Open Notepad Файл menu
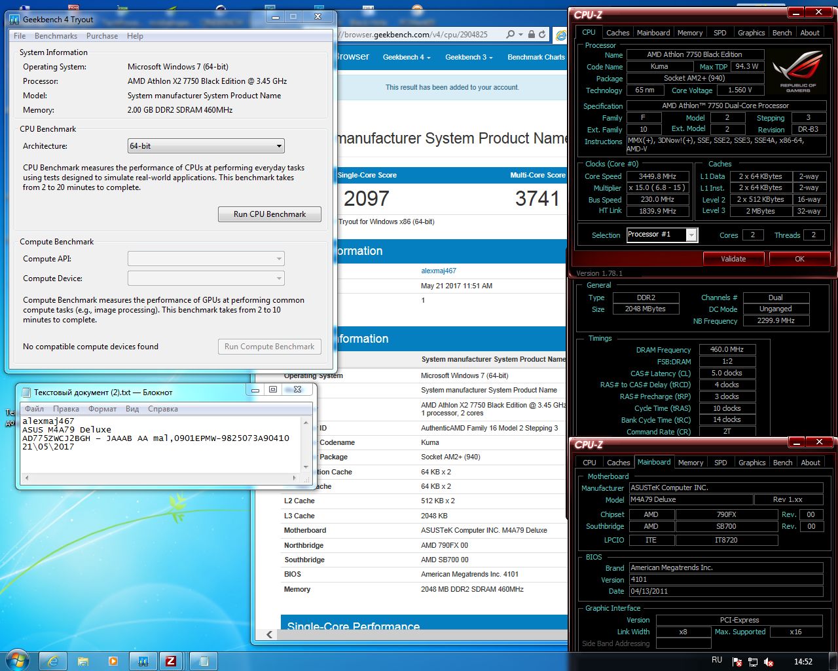Viewport: 838px width, 671px height. [35, 409]
